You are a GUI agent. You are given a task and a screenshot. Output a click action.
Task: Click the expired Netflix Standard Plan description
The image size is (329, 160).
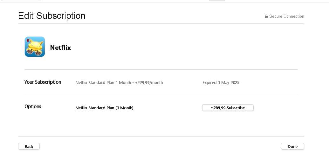tap(103, 83)
